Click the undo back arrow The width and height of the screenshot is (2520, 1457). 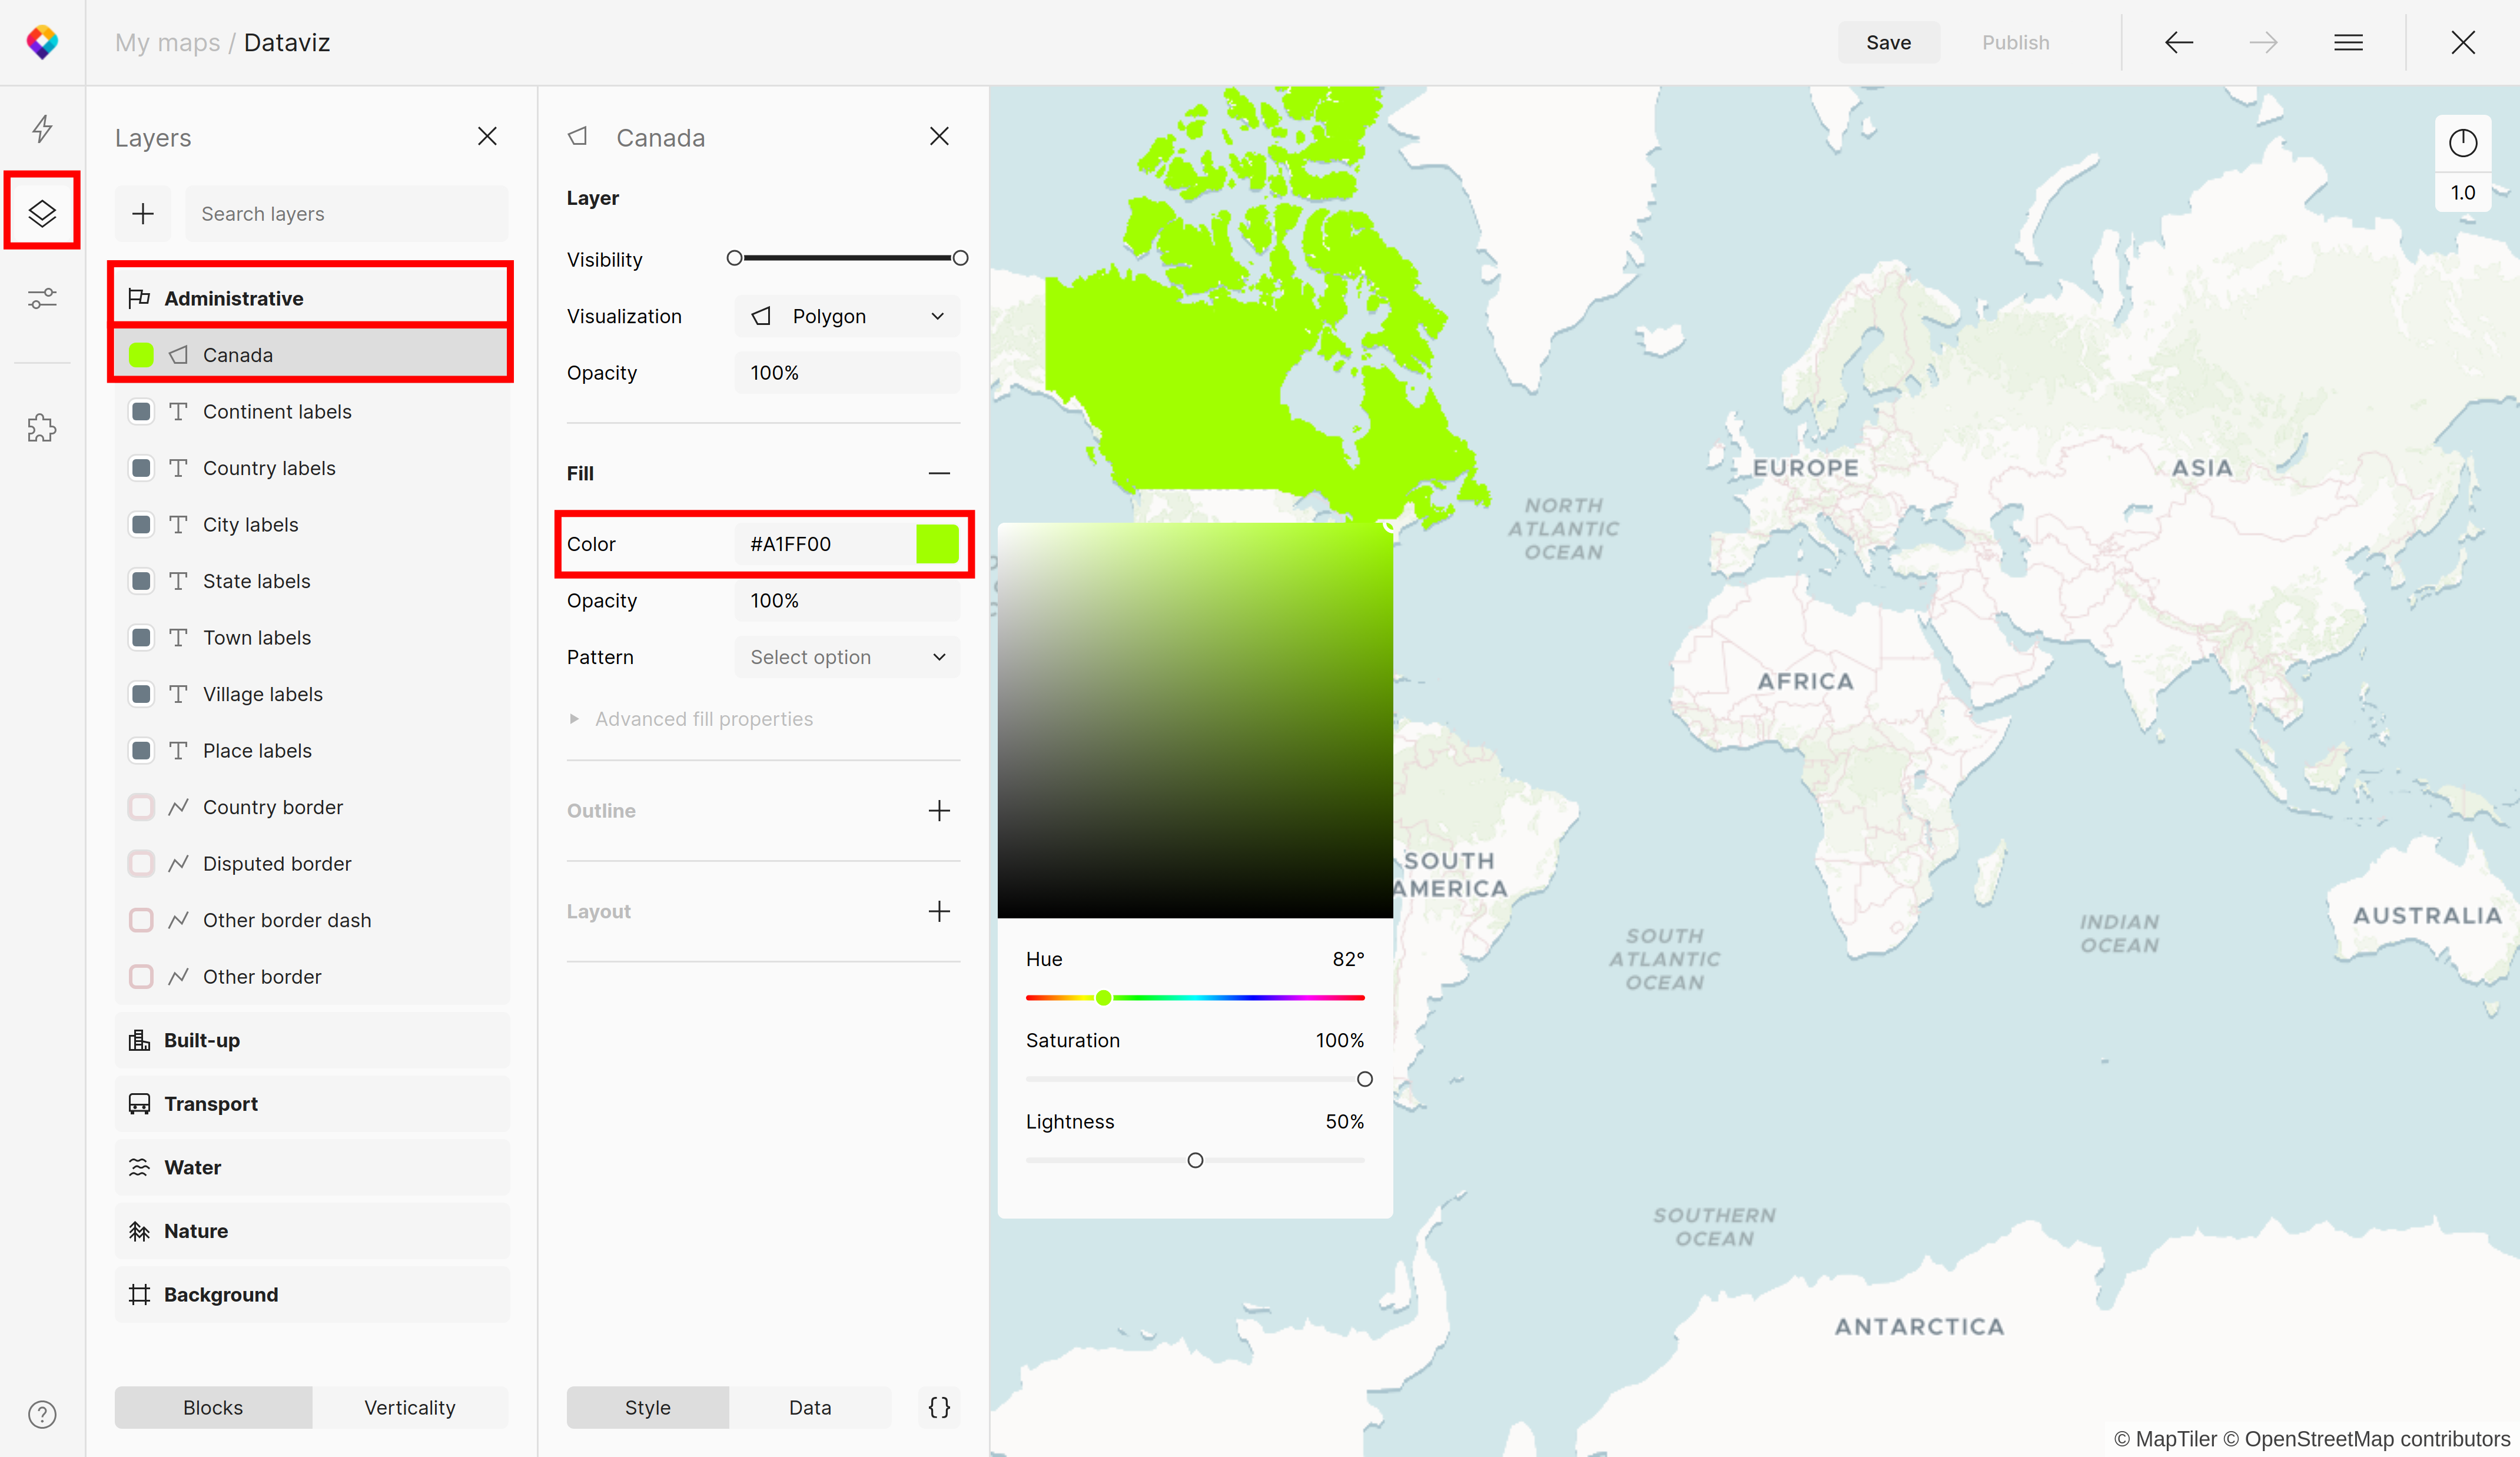pyautogui.click(x=2178, y=43)
